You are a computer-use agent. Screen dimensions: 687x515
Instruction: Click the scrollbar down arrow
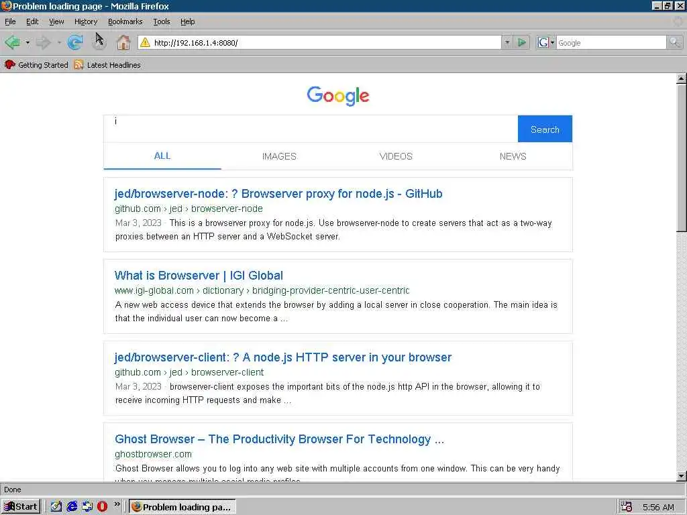pos(682,476)
